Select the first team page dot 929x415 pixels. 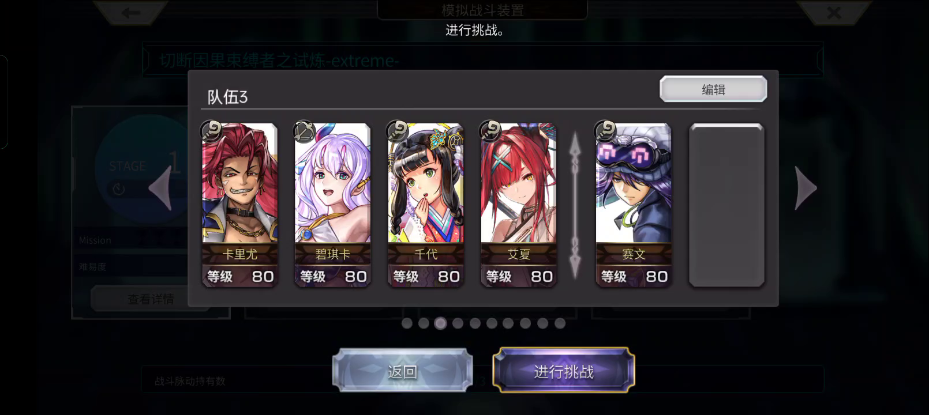[x=407, y=323]
